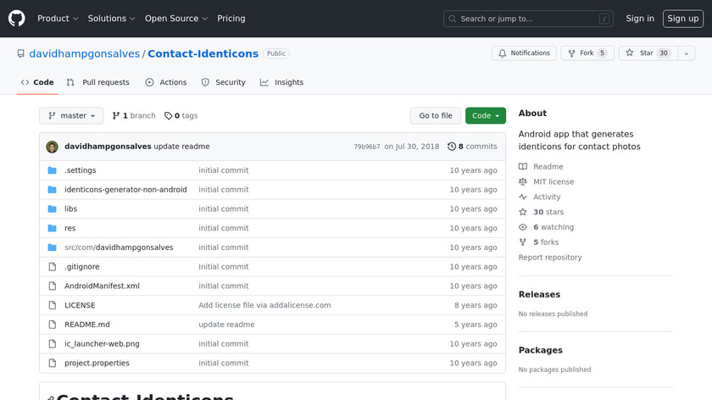Click the Activity pulse icon
The height and width of the screenshot is (400, 712).
tap(523, 197)
